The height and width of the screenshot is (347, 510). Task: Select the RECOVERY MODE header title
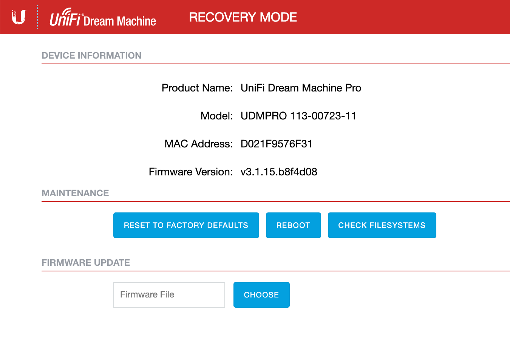(x=243, y=17)
